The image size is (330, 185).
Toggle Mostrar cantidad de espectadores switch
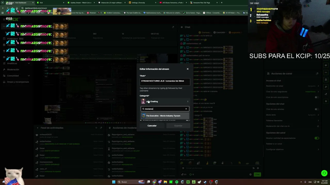[317, 138]
